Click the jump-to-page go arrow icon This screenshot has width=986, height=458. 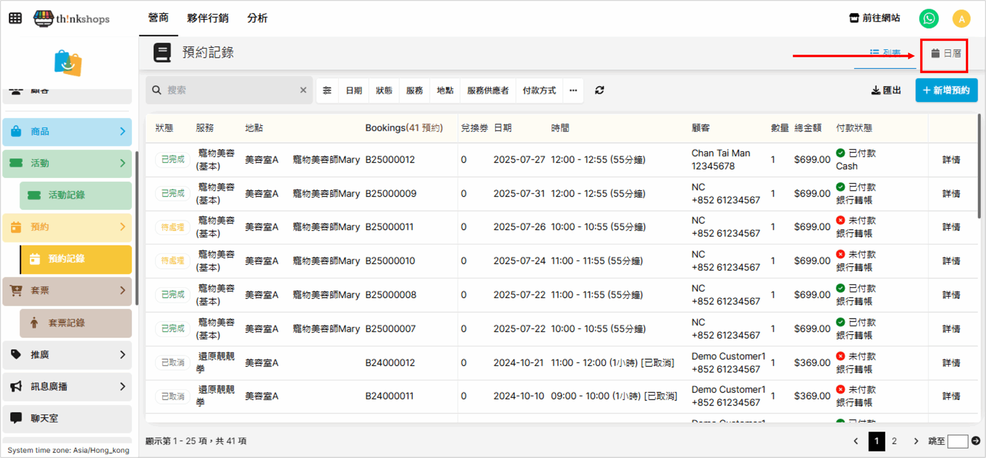pos(976,441)
